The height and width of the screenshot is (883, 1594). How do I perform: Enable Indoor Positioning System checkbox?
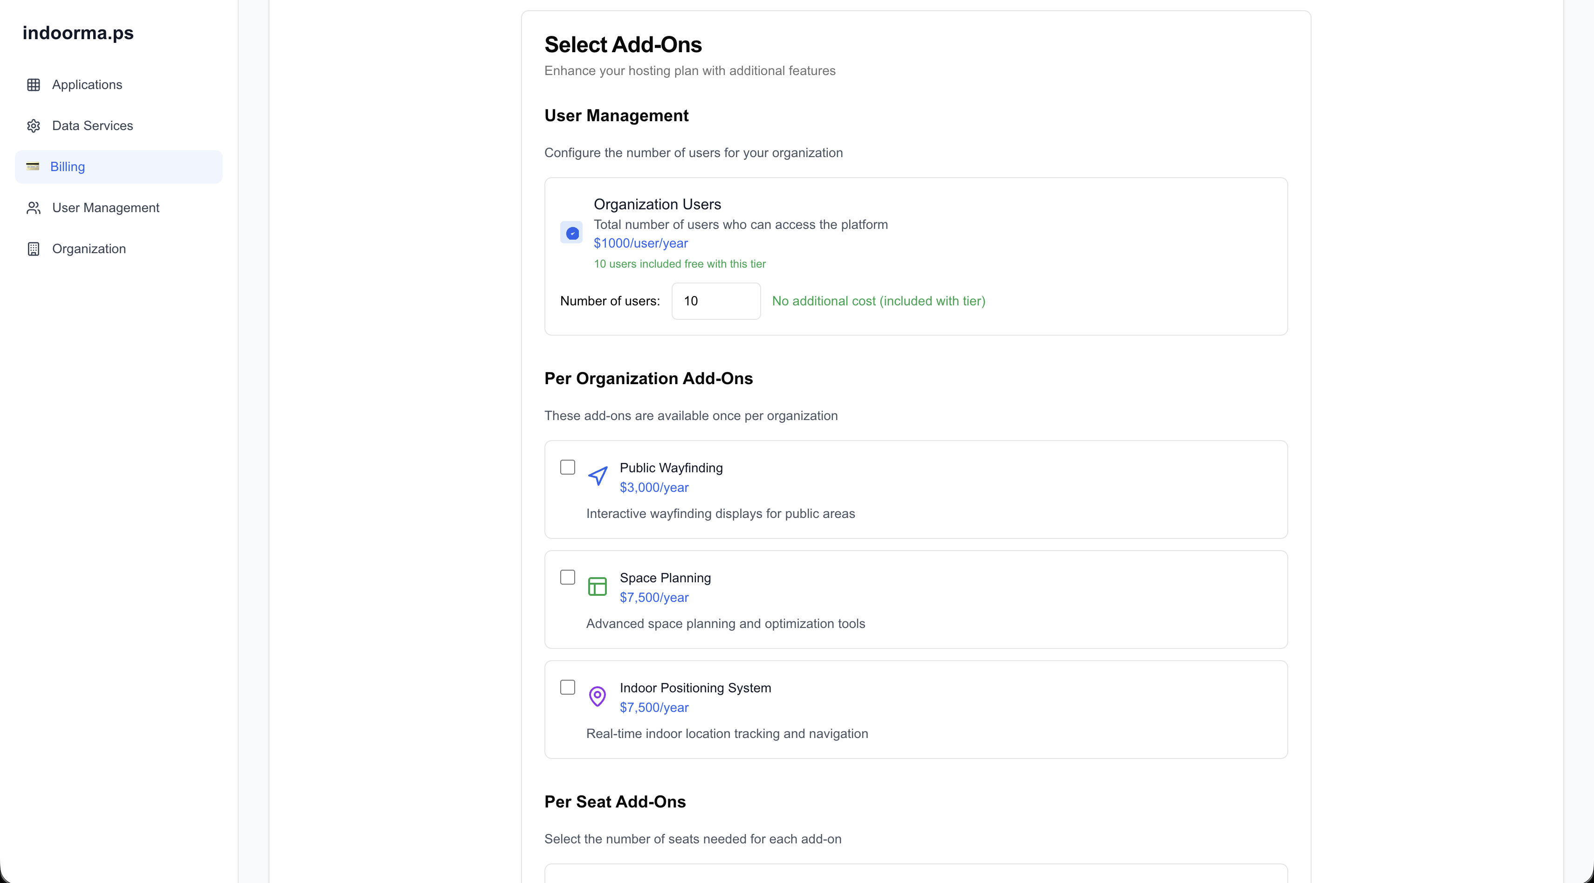pos(567,688)
